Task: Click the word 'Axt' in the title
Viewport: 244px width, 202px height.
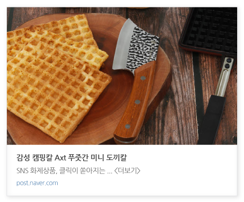Action: point(60,158)
